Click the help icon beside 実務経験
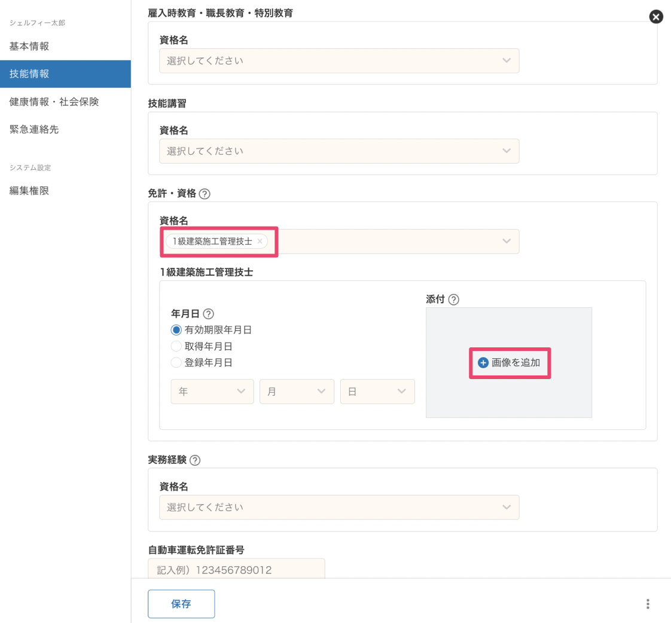The width and height of the screenshot is (671, 623). 195,460
